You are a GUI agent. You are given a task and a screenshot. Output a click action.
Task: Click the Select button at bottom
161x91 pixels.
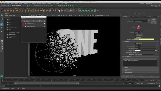[128, 77]
